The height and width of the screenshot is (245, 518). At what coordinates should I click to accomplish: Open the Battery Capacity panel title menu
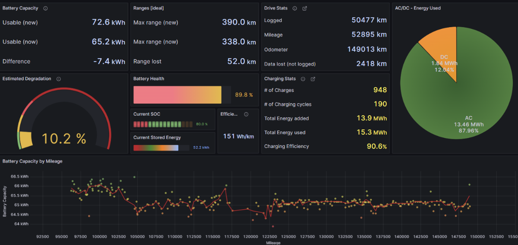20,8
